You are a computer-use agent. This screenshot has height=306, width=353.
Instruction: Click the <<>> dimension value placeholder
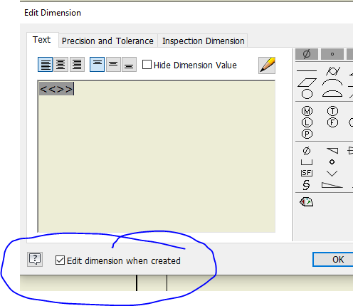tap(56, 89)
